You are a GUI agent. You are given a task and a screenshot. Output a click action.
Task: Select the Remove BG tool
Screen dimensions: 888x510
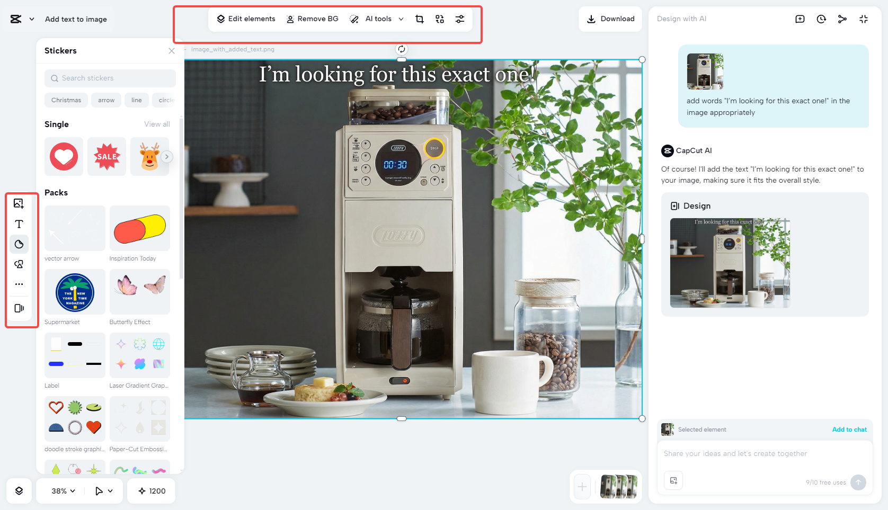(313, 19)
